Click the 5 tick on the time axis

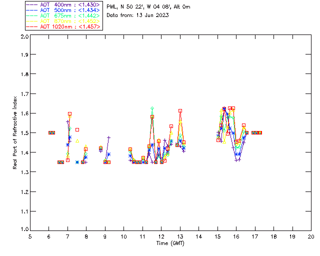tap(30, 236)
